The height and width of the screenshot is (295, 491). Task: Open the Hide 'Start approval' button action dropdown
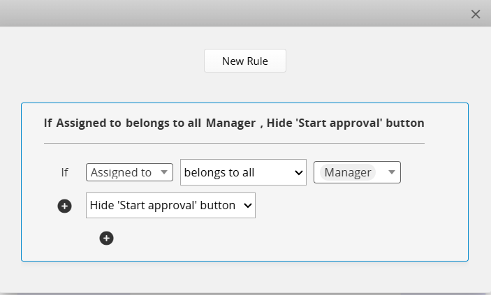[x=170, y=205]
